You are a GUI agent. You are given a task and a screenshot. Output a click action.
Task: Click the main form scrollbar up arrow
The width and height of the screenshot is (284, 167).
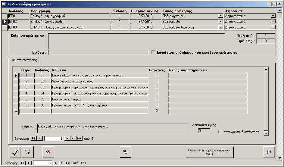[x=280, y=10]
